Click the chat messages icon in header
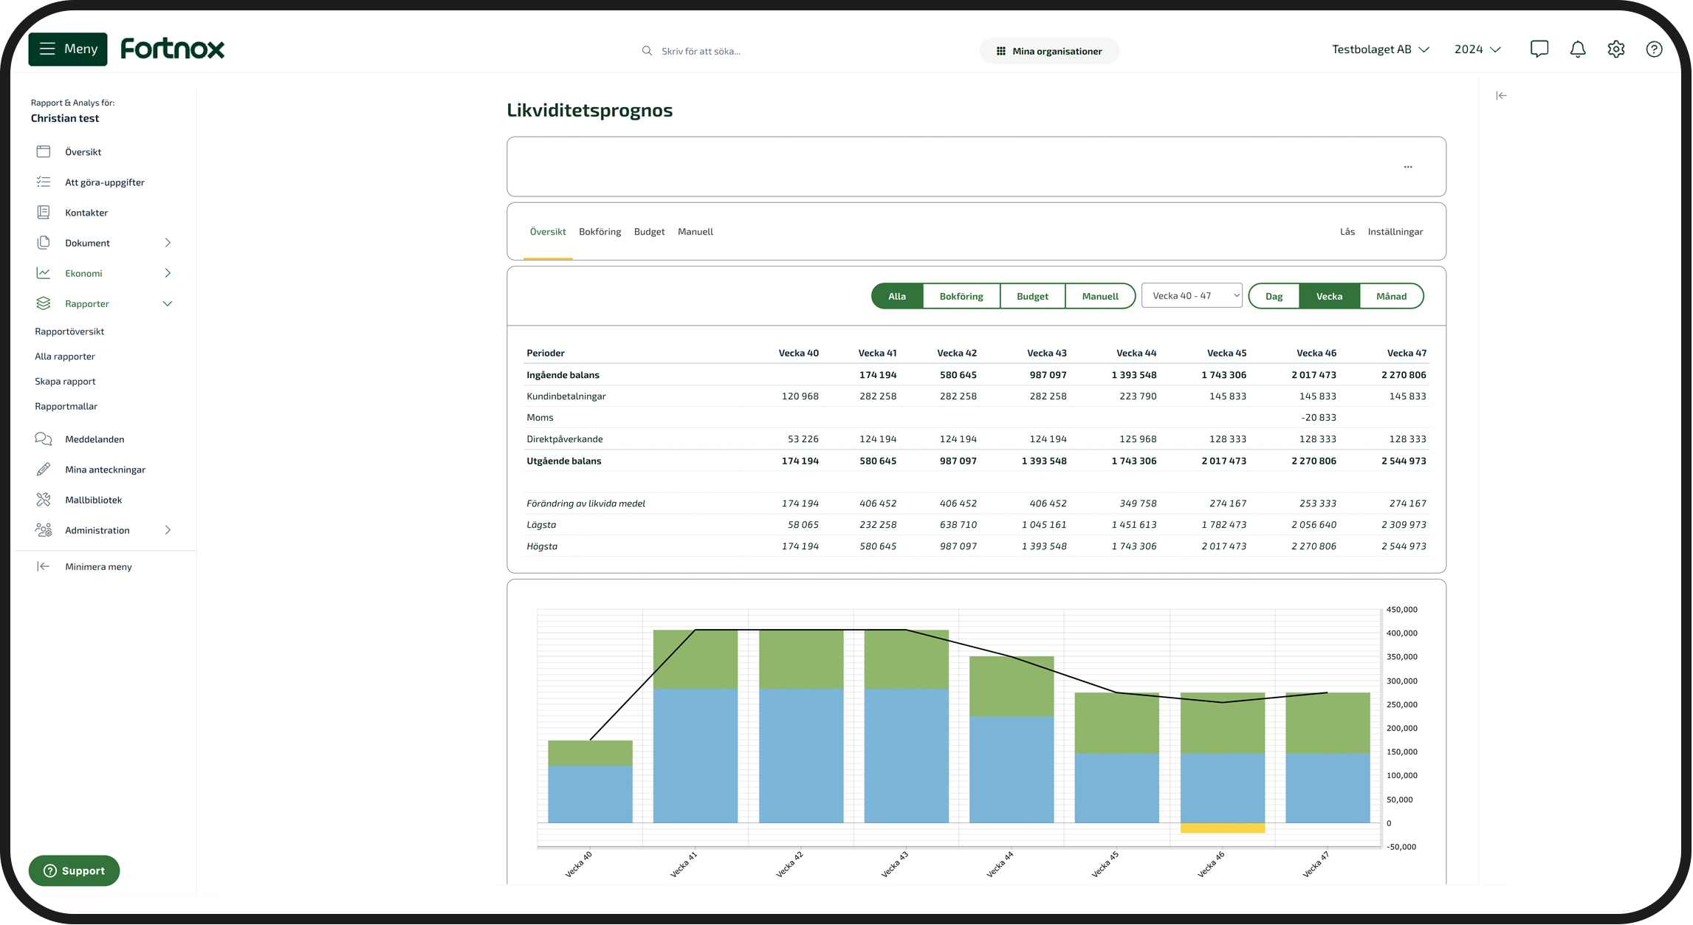 point(1540,49)
